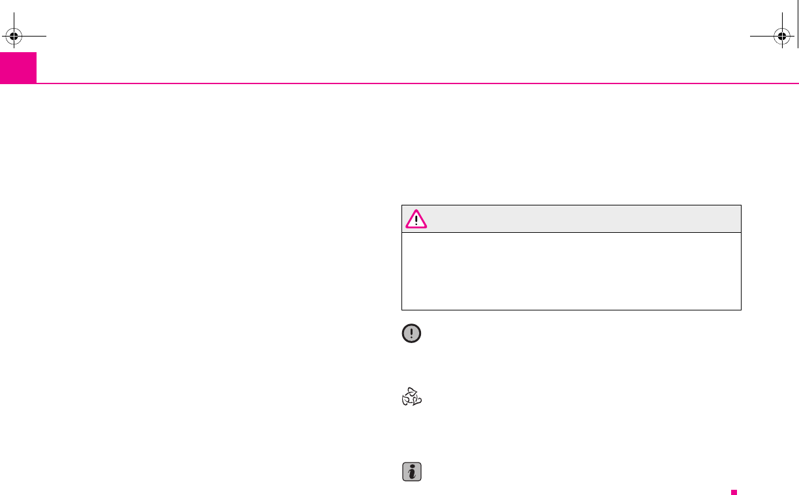
Task: Click the grey warning header bar
Action: point(571,219)
